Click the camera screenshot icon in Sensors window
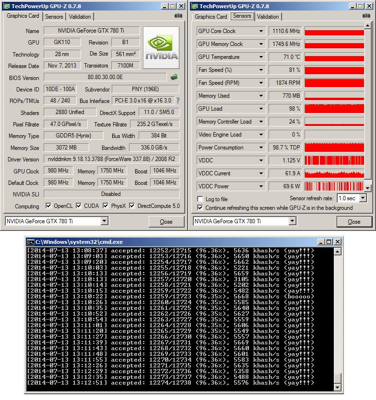Viewport: 376px width, 400px height. [366, 16]
